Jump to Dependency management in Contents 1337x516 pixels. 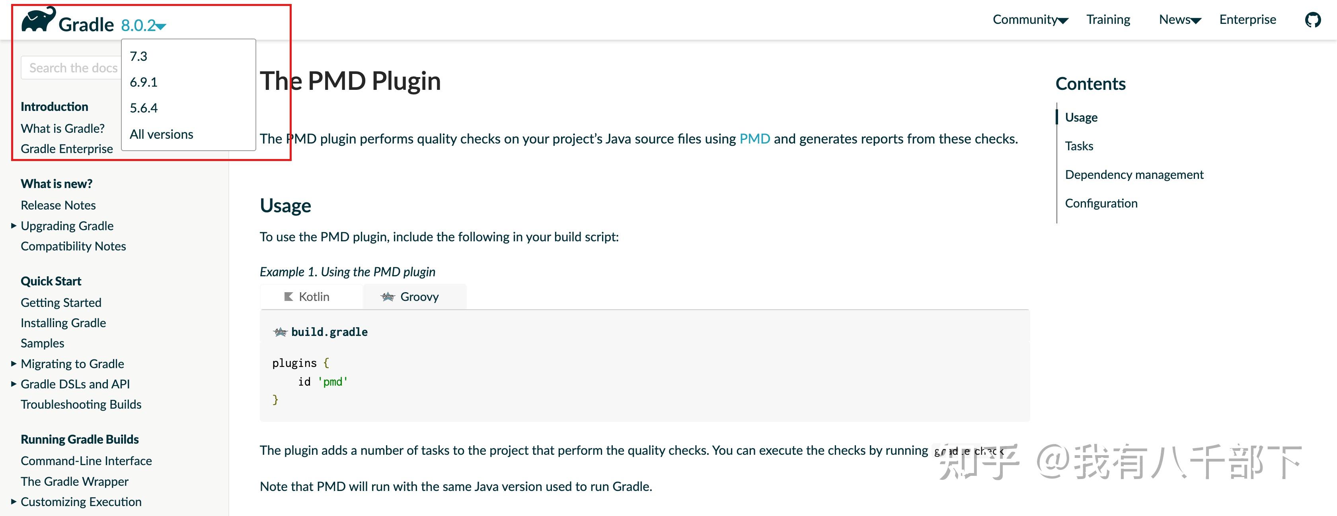click(1134, 175)
